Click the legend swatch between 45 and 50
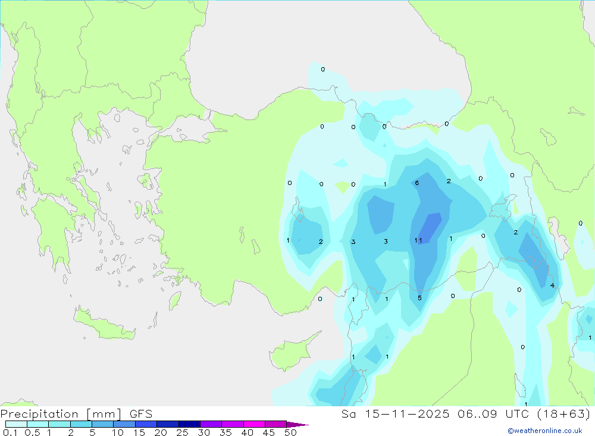595x436 pixels. pyautogui.click(x=275, y=424)
